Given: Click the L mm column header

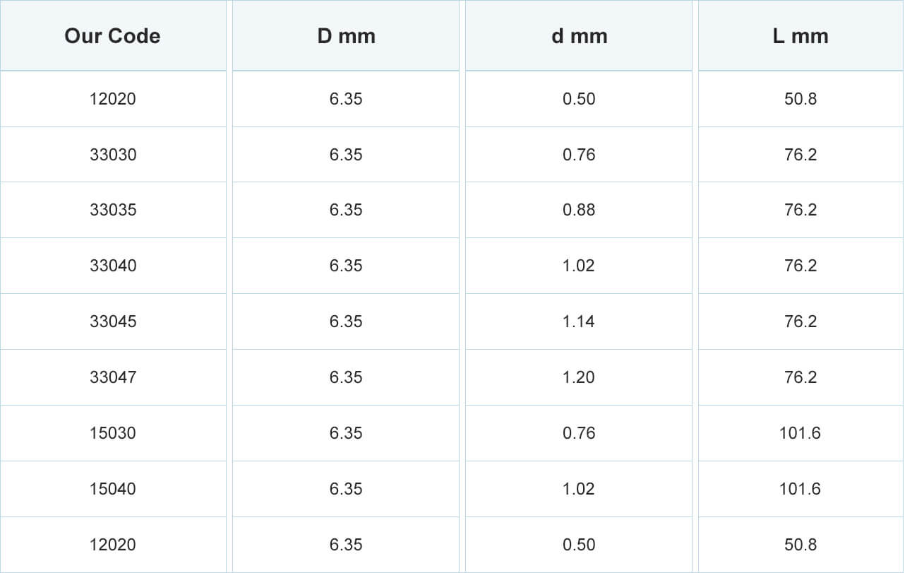Looking at the screenshot, I should (801, 35).
